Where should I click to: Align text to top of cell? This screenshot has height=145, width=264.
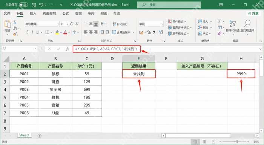pyautogui.click(x=86, y=24)
